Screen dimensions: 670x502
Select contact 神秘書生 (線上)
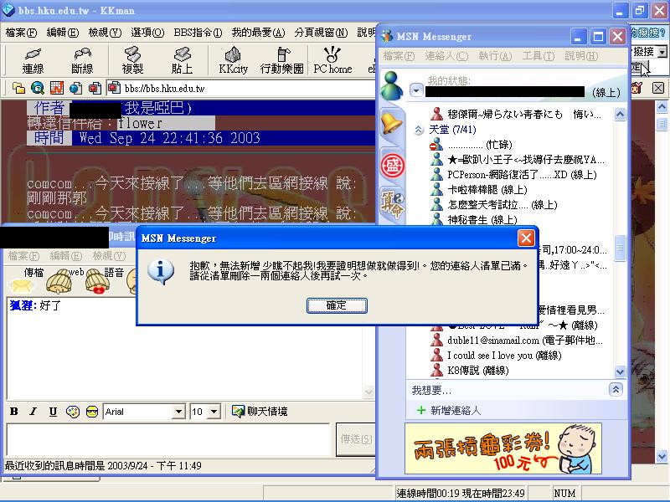(x=482, y=219)
